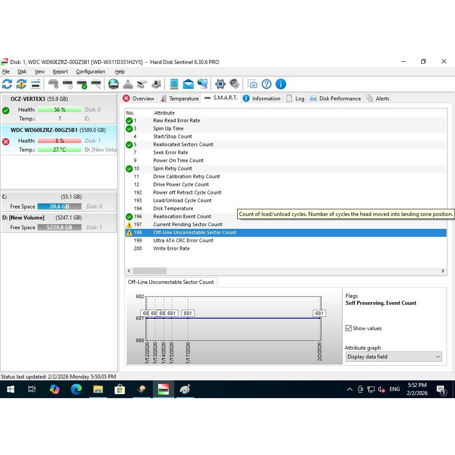455x455 pixels.
Task: Click the send e-mail envelope icon
Action: pos(188,84)
